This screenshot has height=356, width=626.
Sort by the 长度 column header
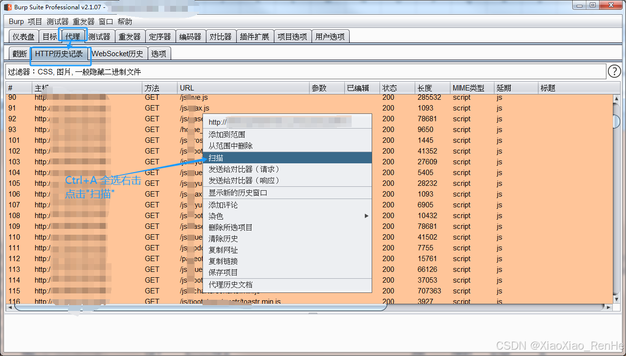coord(432,88)
